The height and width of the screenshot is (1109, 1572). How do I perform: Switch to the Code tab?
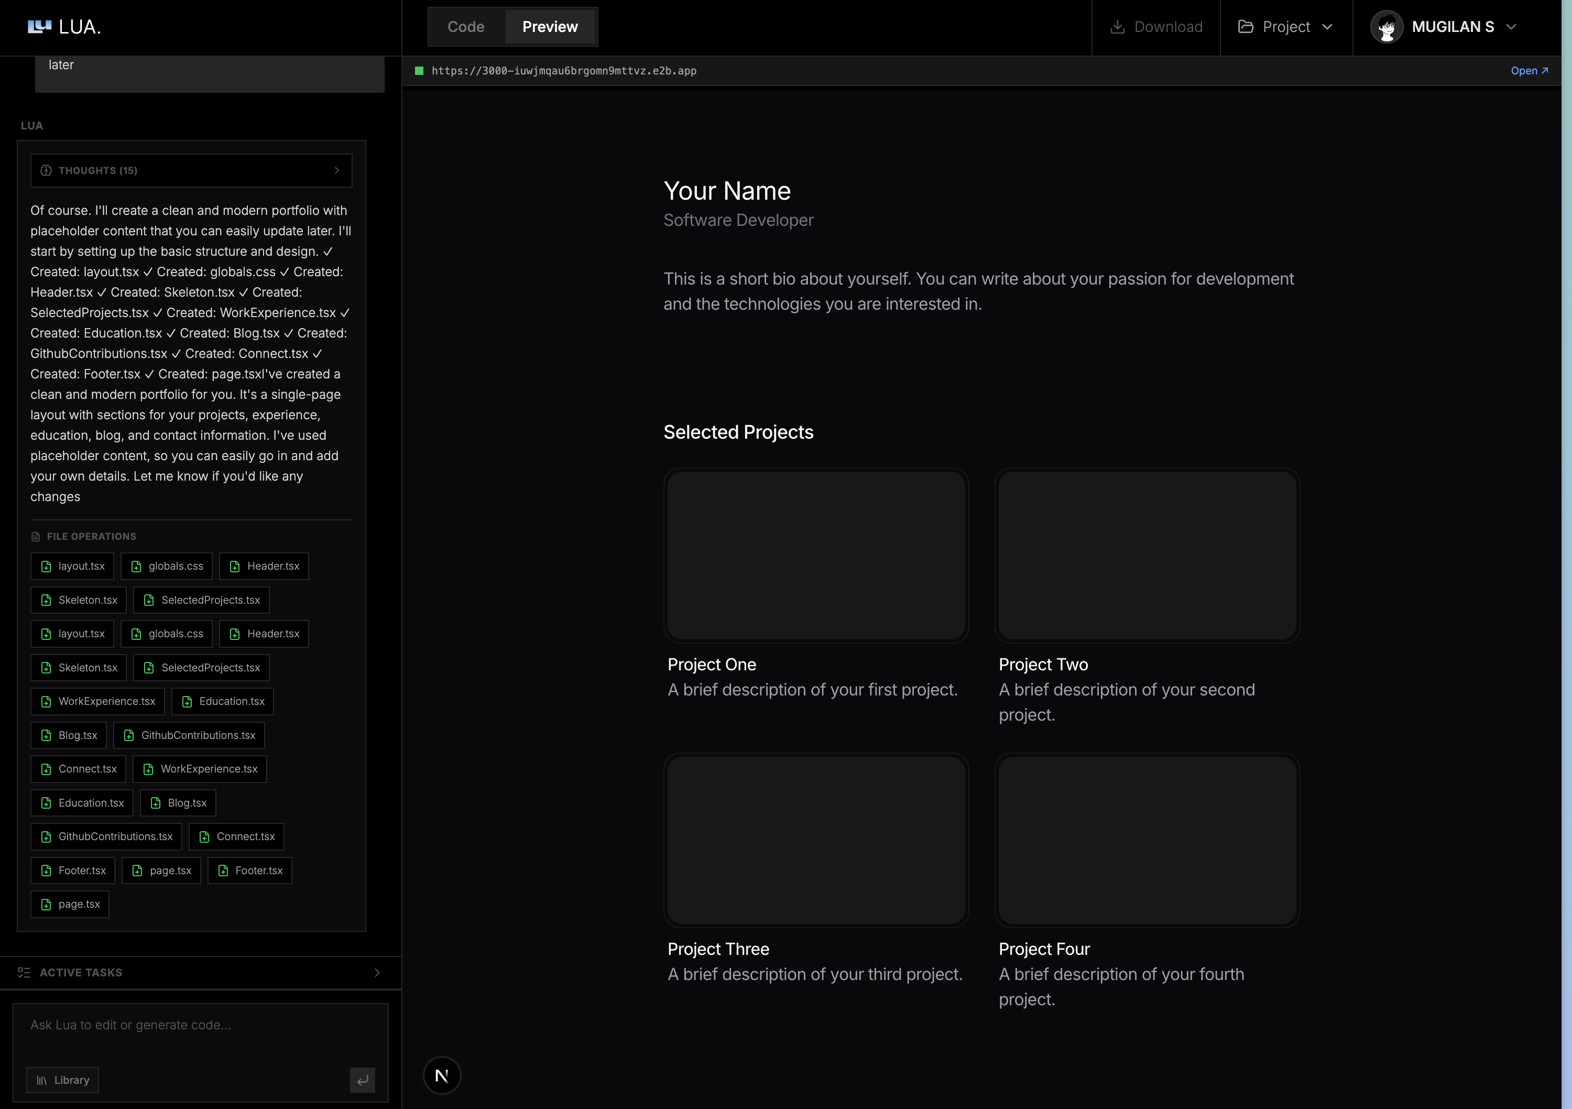click(466, 27)
